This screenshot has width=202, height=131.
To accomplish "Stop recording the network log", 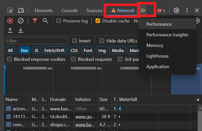I will click(x=10, y=21).
